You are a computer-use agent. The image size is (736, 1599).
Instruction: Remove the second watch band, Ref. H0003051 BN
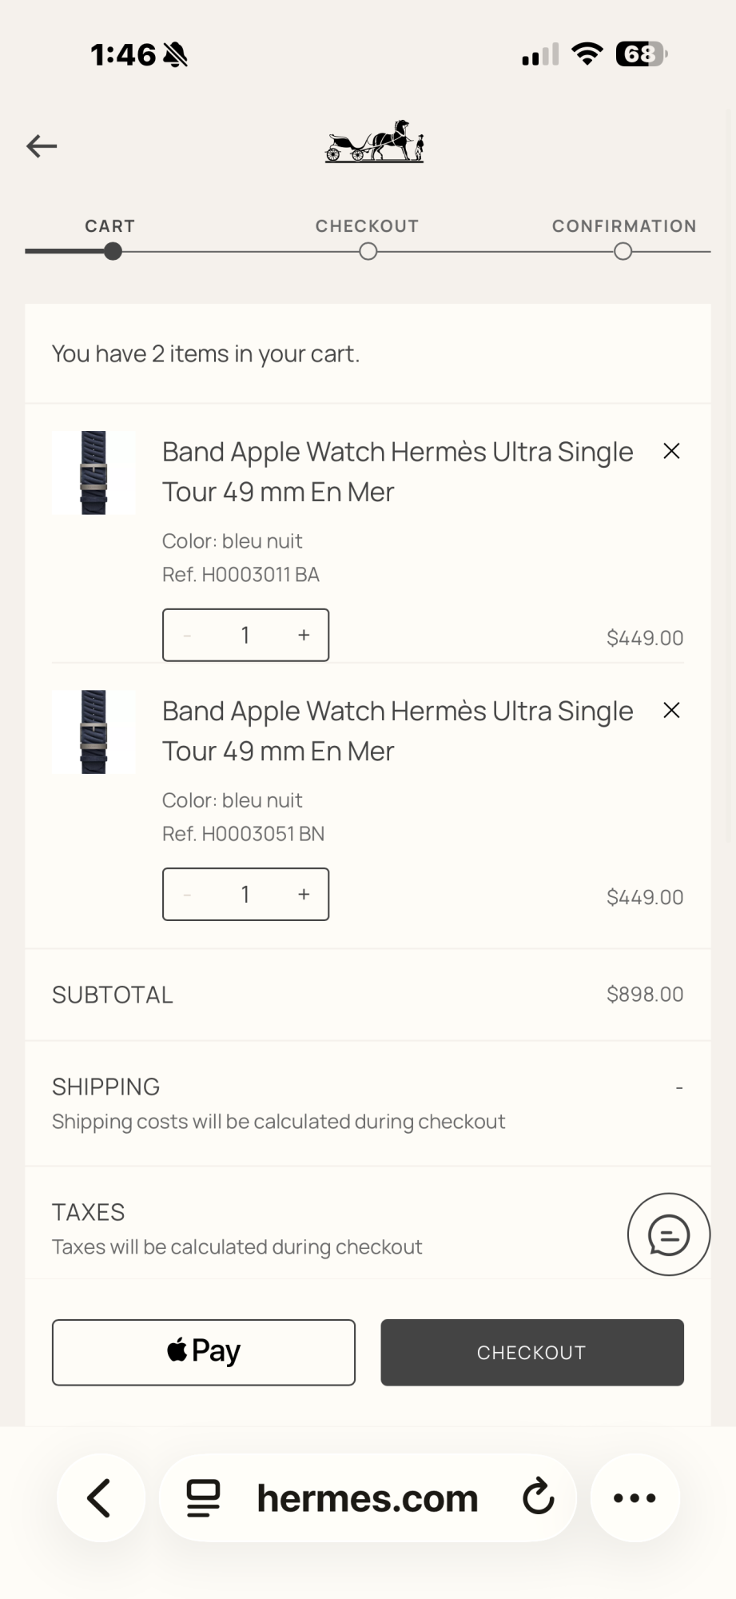pos(671,711)
